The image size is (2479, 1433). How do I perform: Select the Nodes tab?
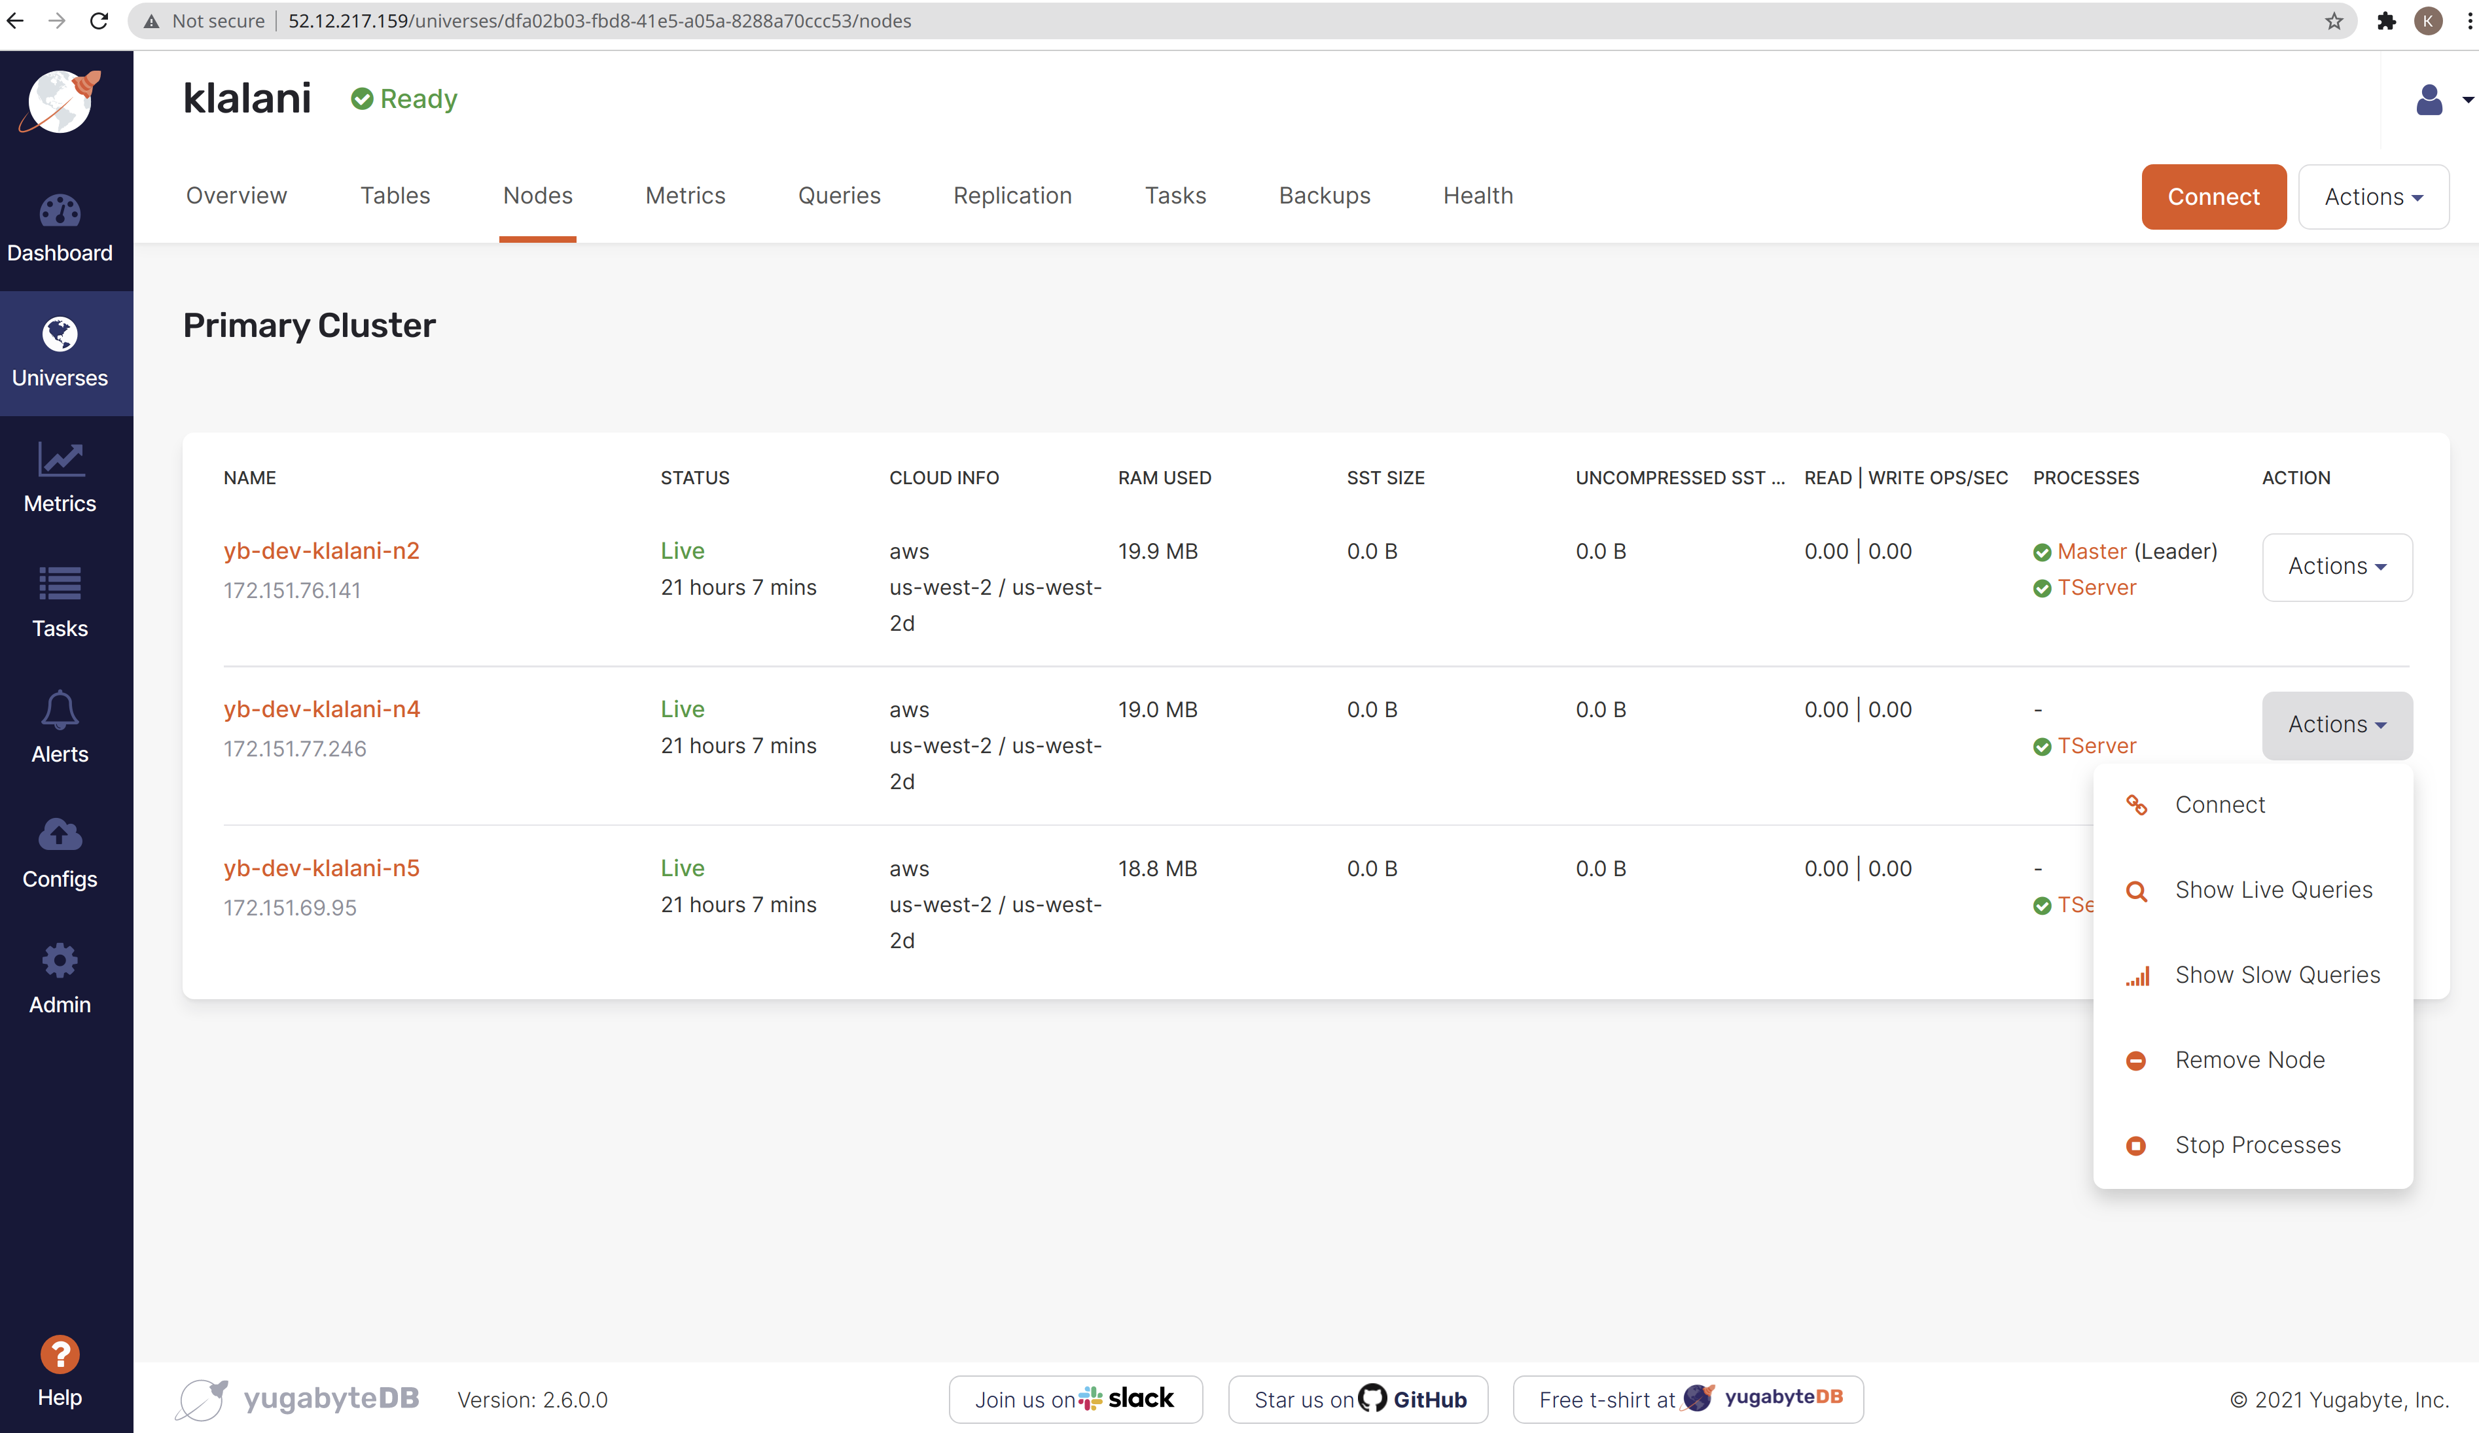click(537, 196)
